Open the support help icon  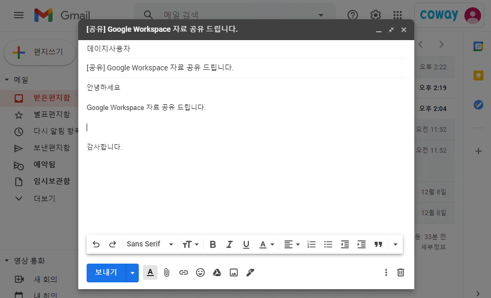click(353, 15)
